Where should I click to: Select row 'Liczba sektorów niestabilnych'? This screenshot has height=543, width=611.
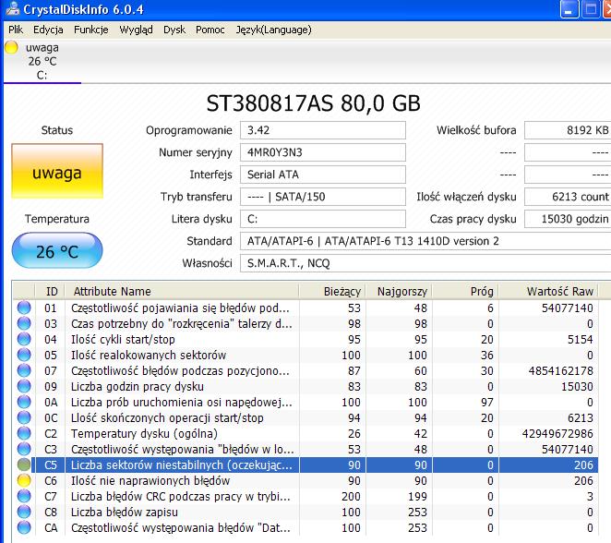coord(305,465)
